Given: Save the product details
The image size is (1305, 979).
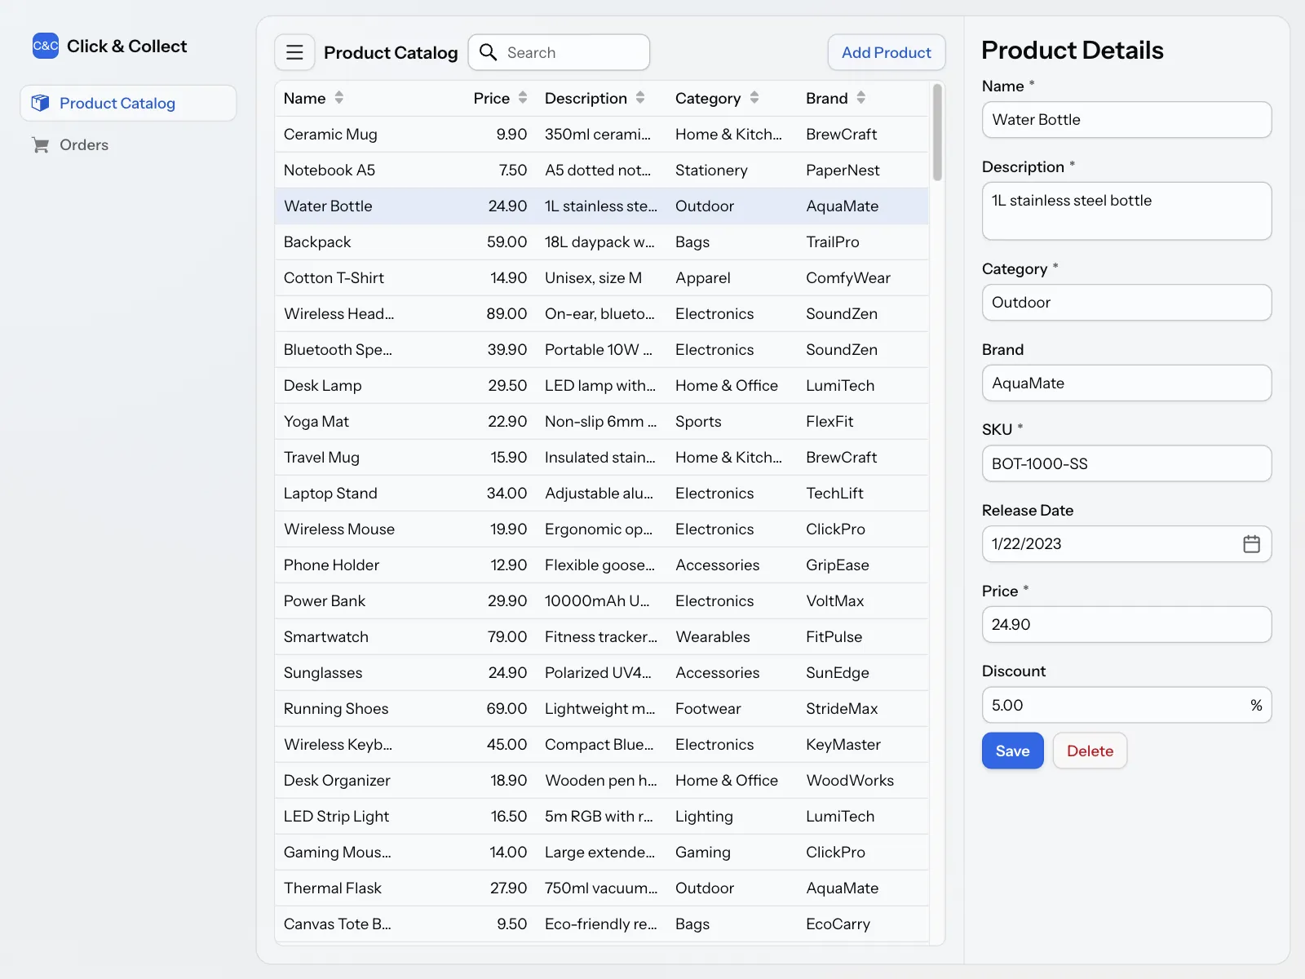Looking at the screenshot, I should coord(1012,751).
